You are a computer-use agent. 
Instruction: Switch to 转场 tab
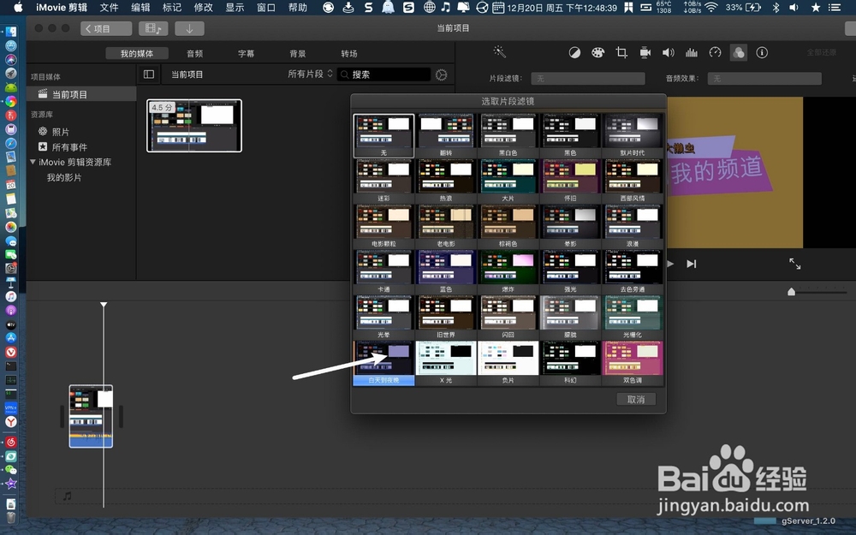tap(349, 53)
